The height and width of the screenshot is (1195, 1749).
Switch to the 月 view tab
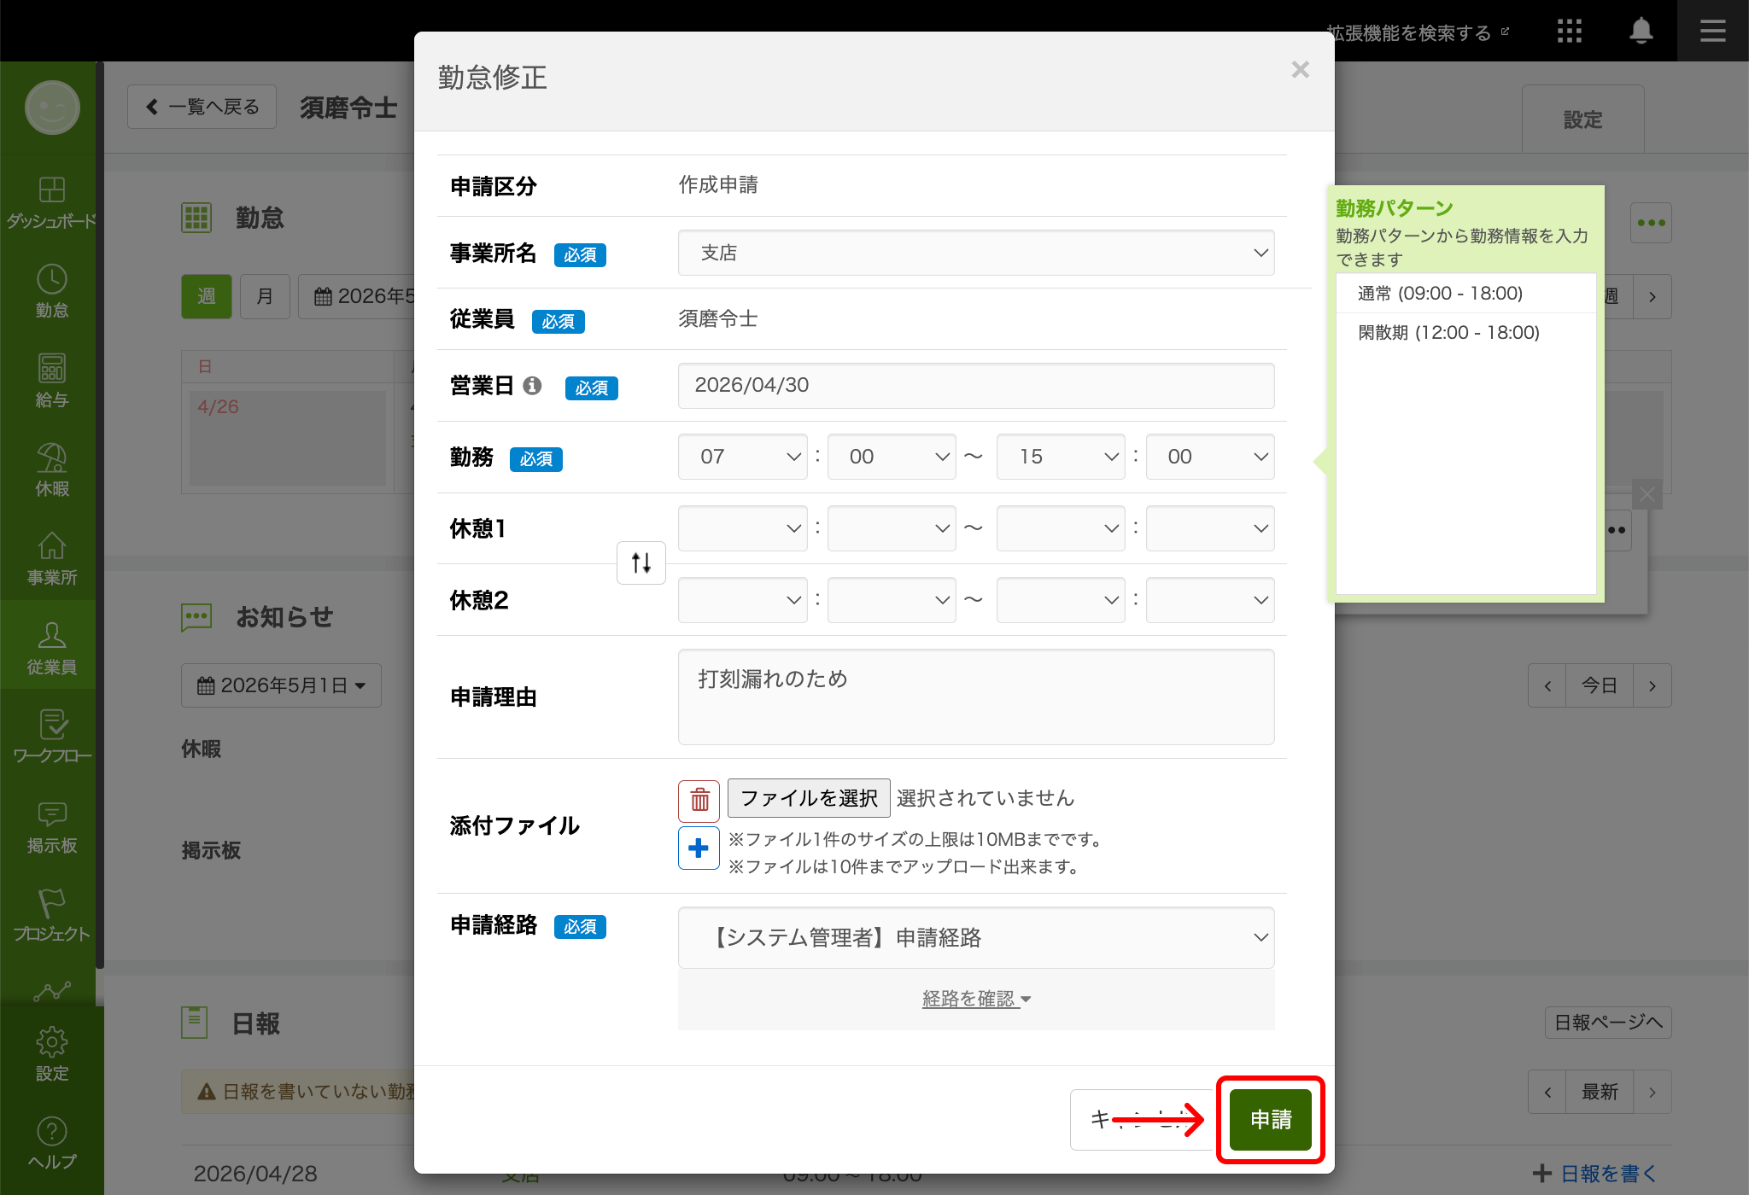265,296
